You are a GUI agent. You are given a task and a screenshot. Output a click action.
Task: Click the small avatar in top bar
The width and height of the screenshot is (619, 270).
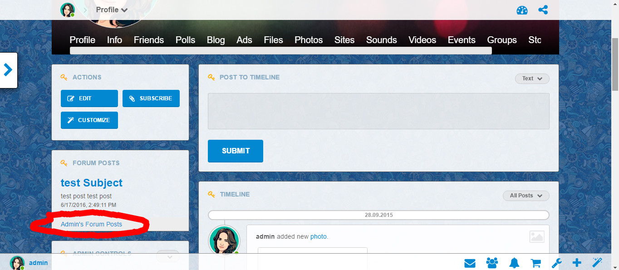(x=68, y=10)
